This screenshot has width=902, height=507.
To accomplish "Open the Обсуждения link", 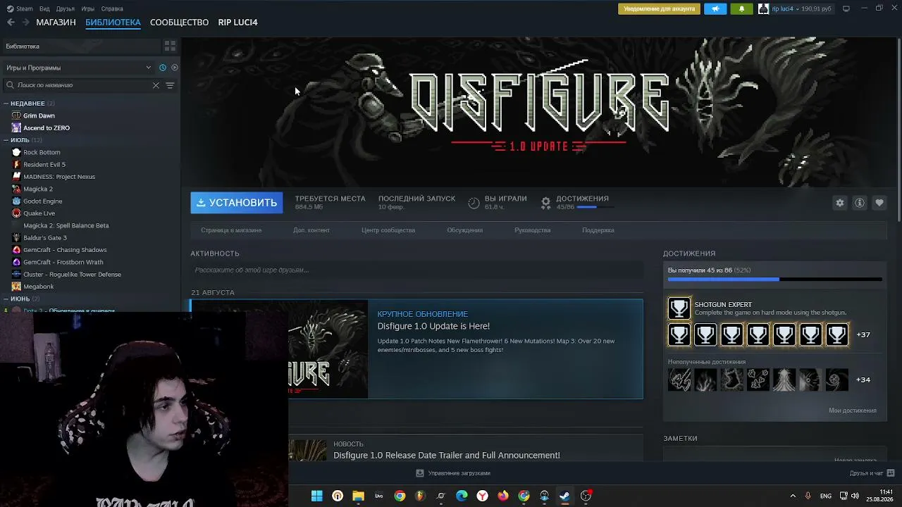I will [464, 230].
